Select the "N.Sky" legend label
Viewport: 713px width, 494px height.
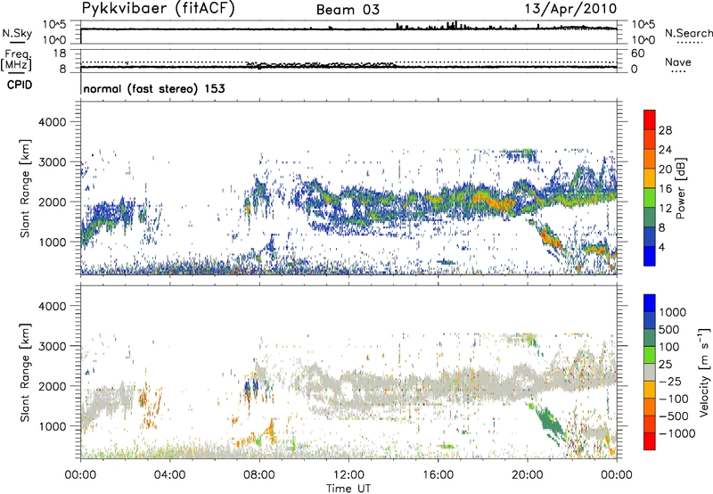pos(17,33)
